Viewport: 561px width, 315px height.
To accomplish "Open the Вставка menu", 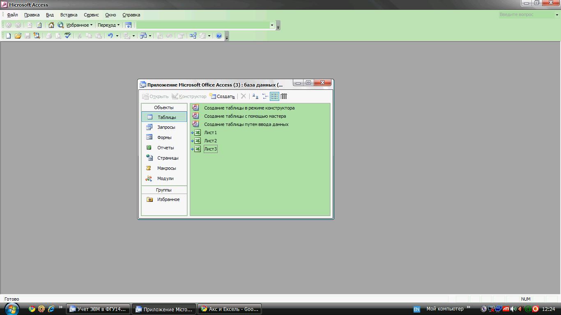I will (x=69, y=15).
